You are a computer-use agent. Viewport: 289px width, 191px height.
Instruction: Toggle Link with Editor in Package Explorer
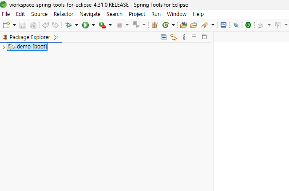pos(173,37)
